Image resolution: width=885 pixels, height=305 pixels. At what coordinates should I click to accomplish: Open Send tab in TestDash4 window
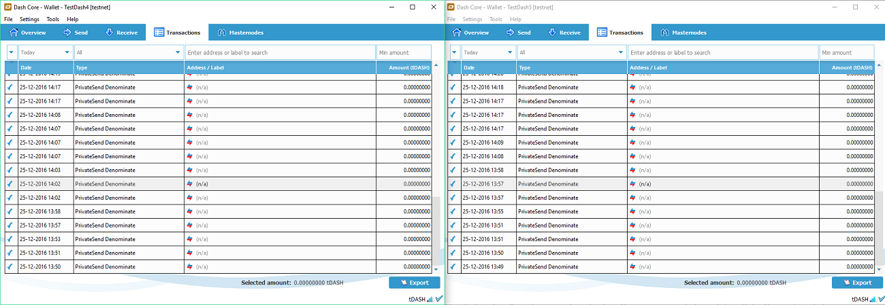tap(76, 33)
